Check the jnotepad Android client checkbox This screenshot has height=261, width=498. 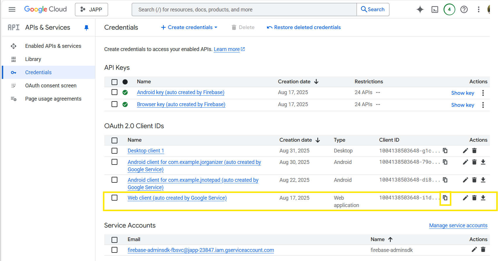[x=114, y=180]
